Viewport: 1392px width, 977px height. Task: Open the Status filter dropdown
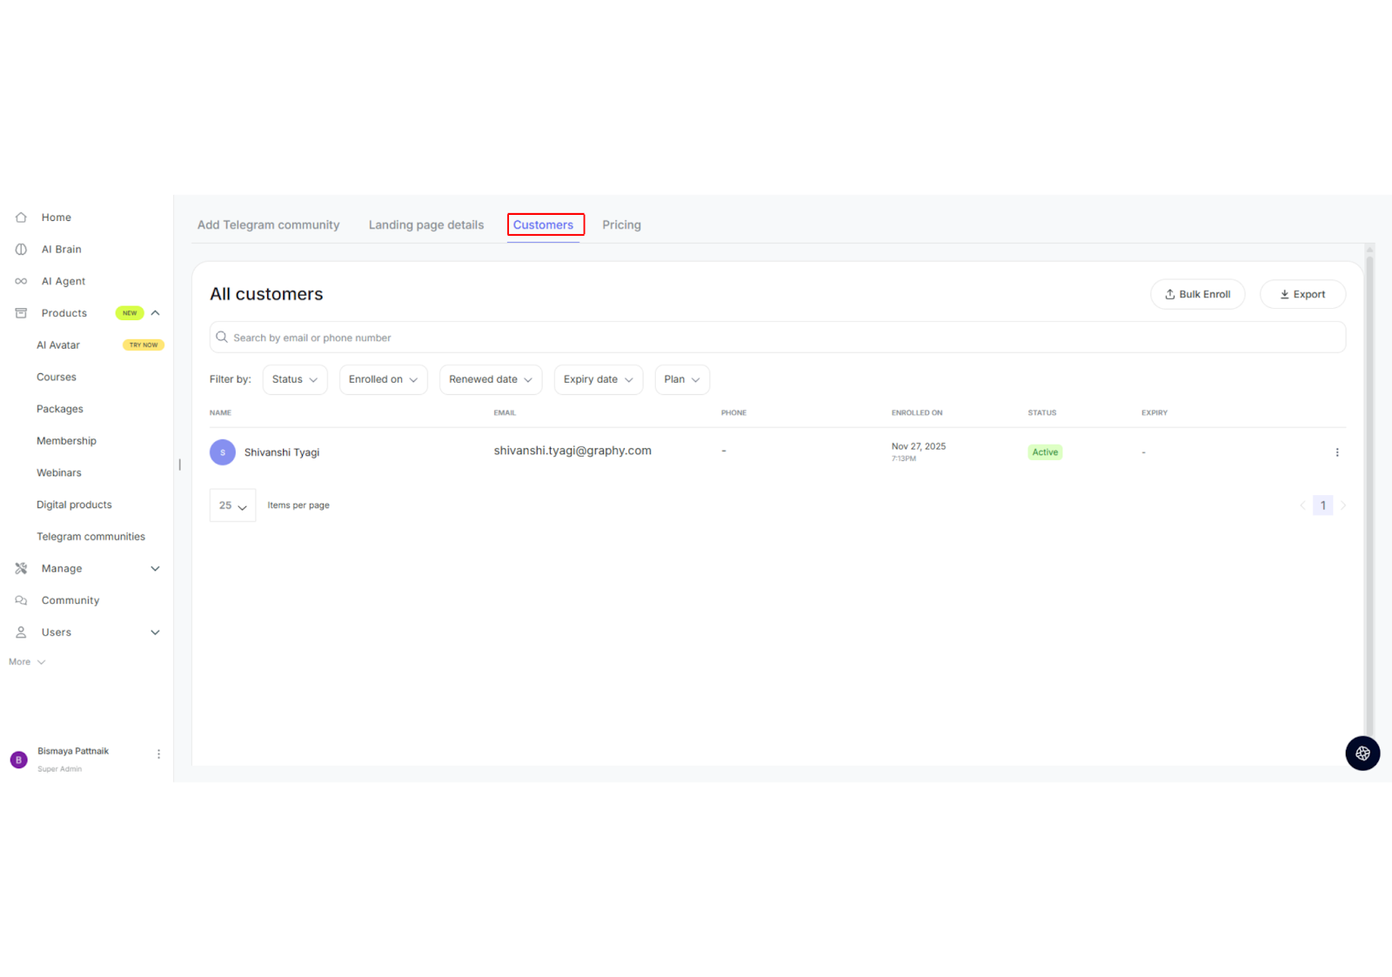coord(295,379)
